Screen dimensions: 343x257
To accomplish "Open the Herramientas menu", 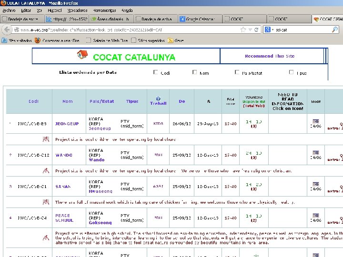I will 104,10.
